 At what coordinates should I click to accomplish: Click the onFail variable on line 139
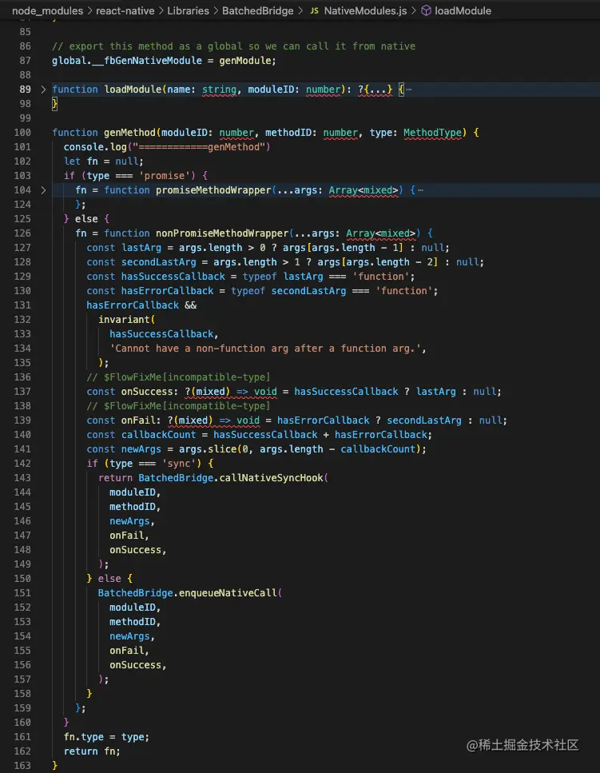141,420
